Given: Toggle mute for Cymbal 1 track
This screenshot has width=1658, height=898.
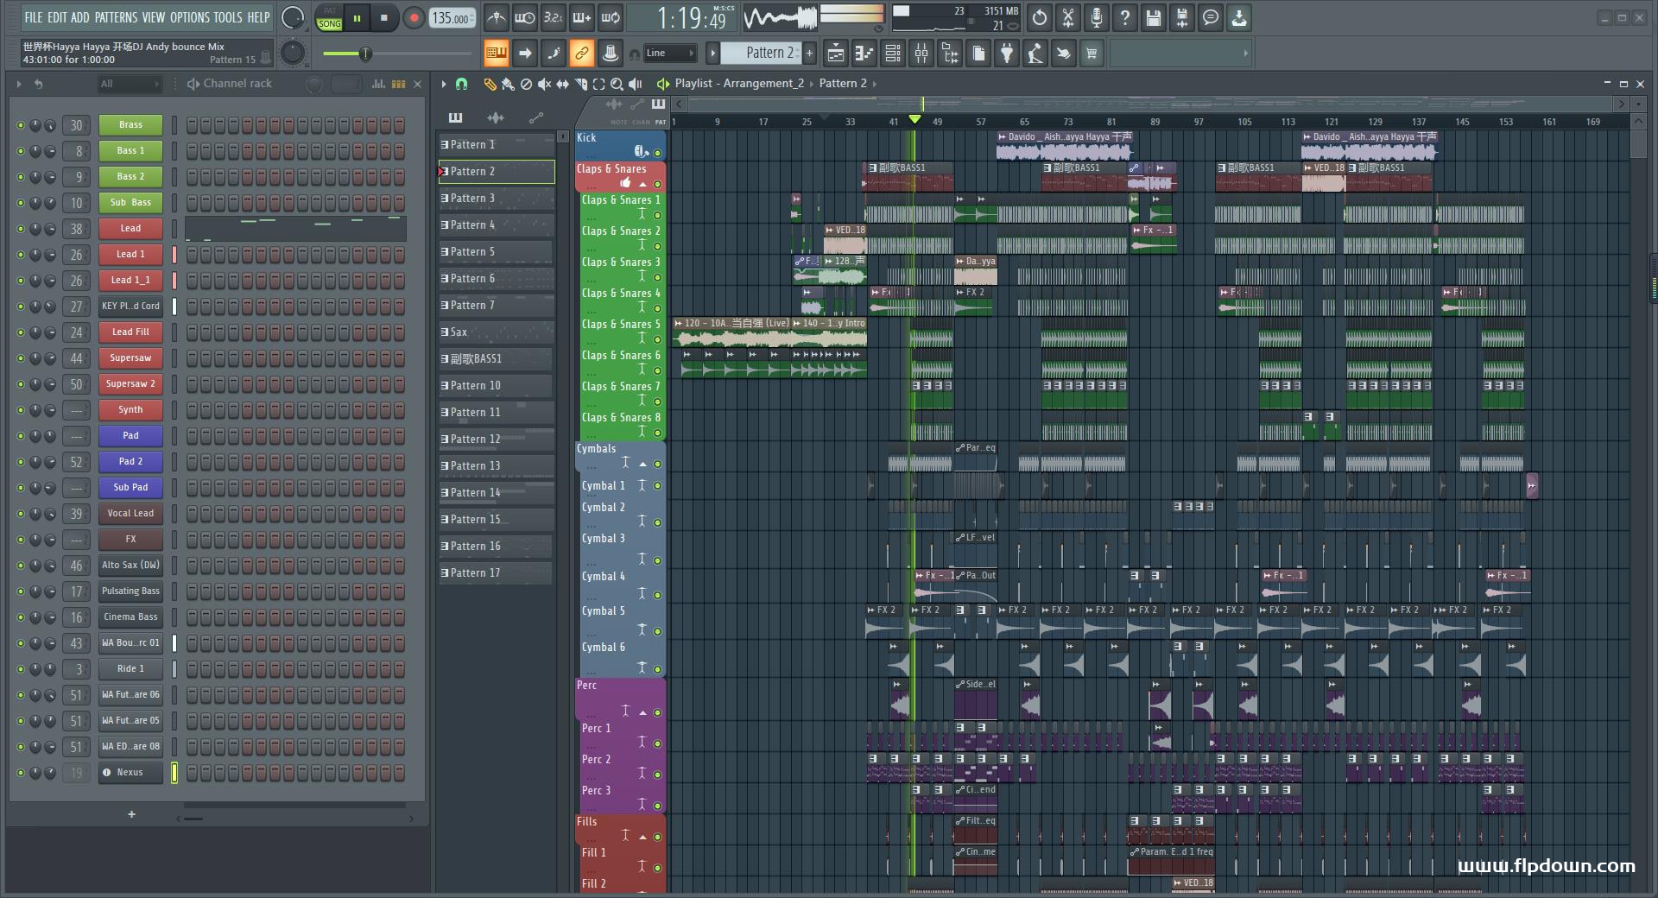Looking at the screenshot, I should (x=657, y=486).
